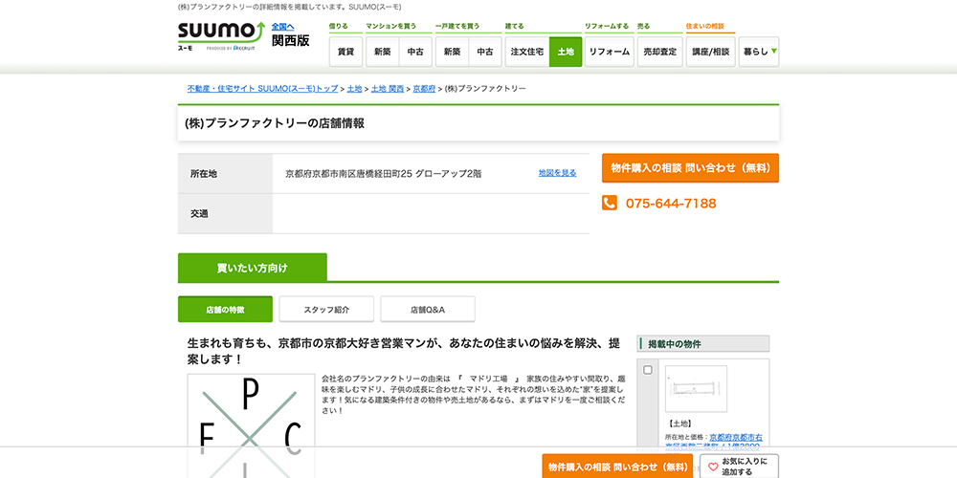Click the お気に入りに追加する button
The height and width of the screenshot is (478, 957).
pyautogui.click(x=740, y=467)
